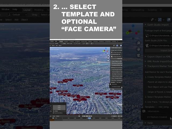172x129 pixels.
Task: Jump to previous keyframe in inset timeline
Action: 84,116
